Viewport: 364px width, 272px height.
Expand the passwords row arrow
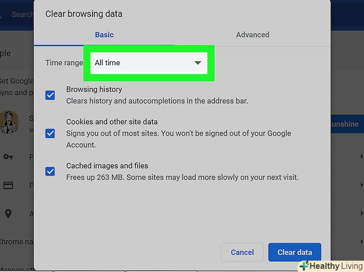point(361,157)
